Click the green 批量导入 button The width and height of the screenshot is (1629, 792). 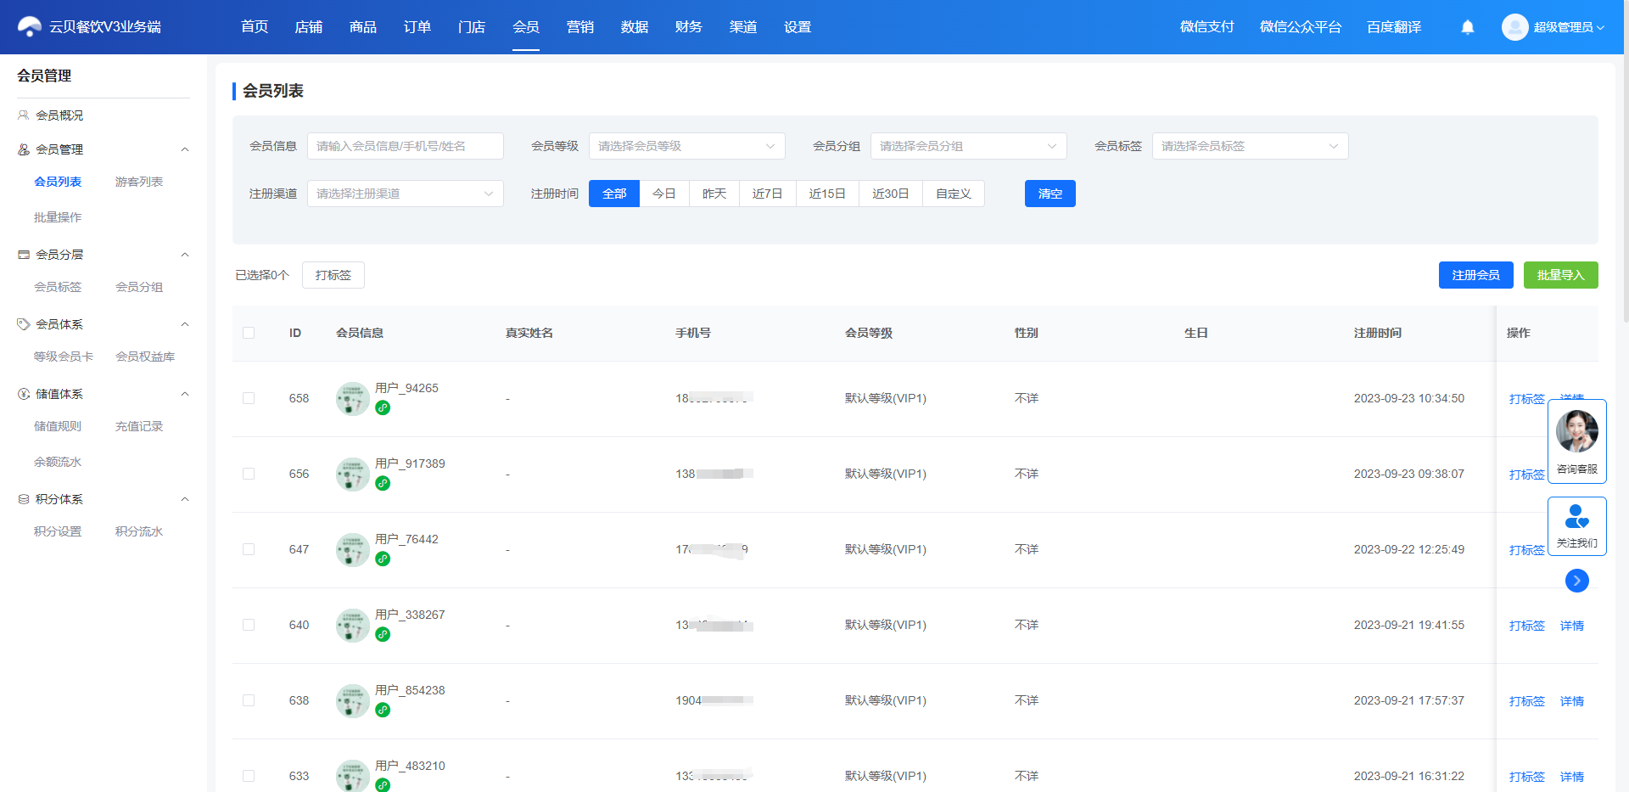tap(1560, 275)
